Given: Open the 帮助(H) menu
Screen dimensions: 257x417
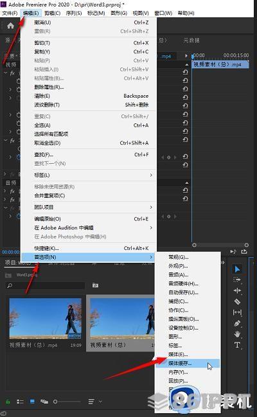Looking at the screenshot, I should [186, 13].
